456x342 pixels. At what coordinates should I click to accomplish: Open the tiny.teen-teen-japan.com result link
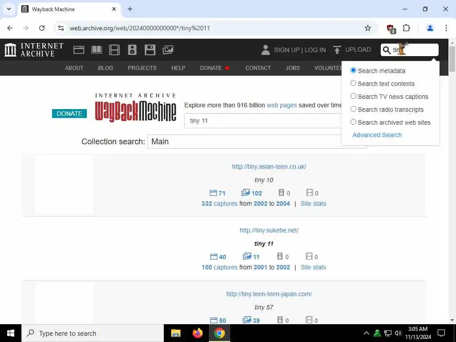[x=269, y=294]
